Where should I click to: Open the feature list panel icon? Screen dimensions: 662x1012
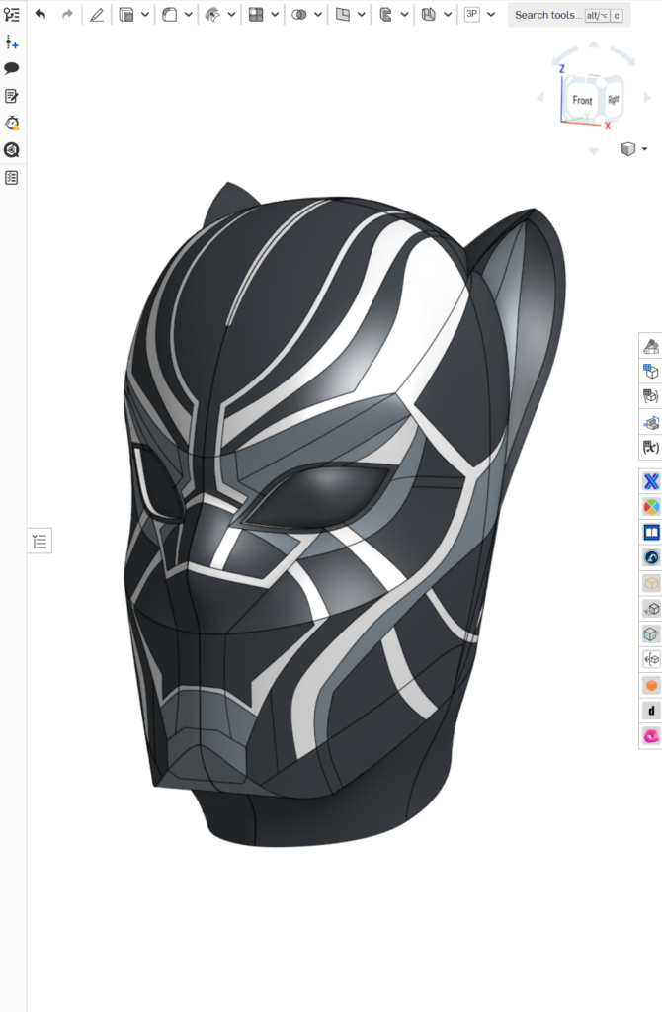pyautogui.click(x=12, y=14)
